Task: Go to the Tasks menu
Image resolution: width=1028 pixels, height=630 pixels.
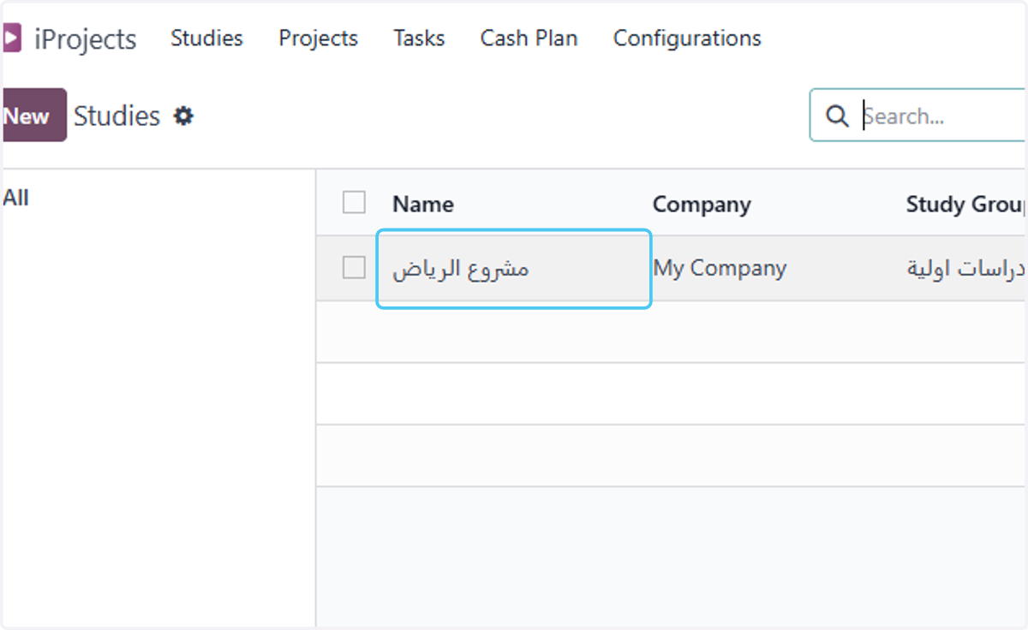Action: point(419,39)
